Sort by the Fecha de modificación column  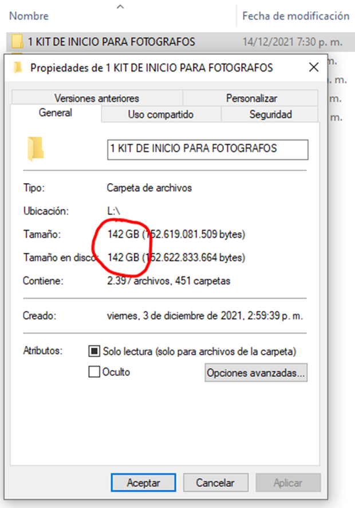pos(295,16)
